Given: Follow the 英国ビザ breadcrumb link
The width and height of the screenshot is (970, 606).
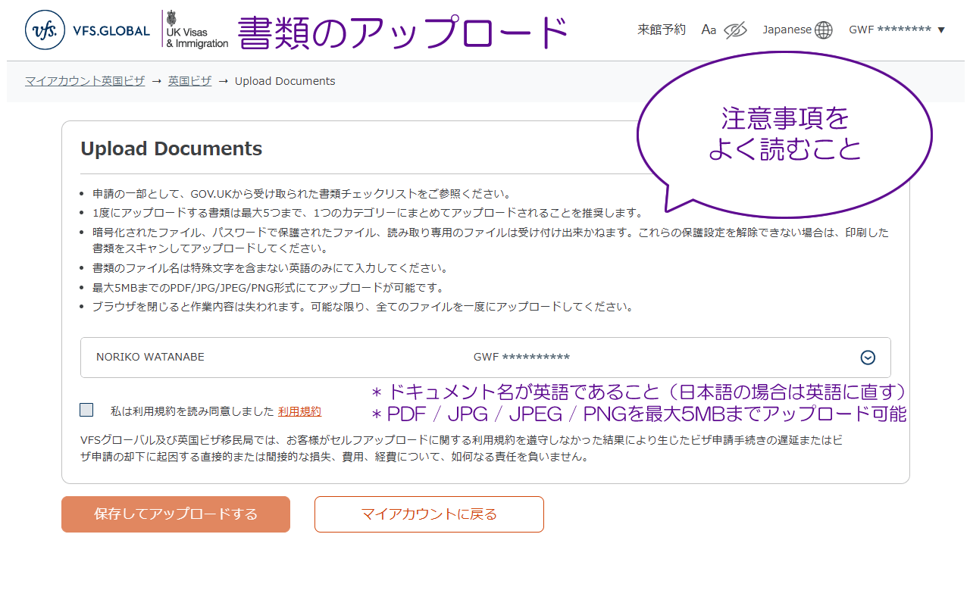Looking at the screenshot, I should click(x=189, y=81).
